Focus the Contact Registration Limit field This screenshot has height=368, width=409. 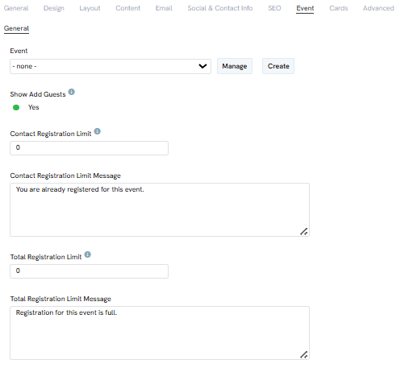click(90, 148)
